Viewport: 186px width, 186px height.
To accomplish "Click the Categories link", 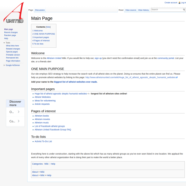I will click(x=38, y=164).
